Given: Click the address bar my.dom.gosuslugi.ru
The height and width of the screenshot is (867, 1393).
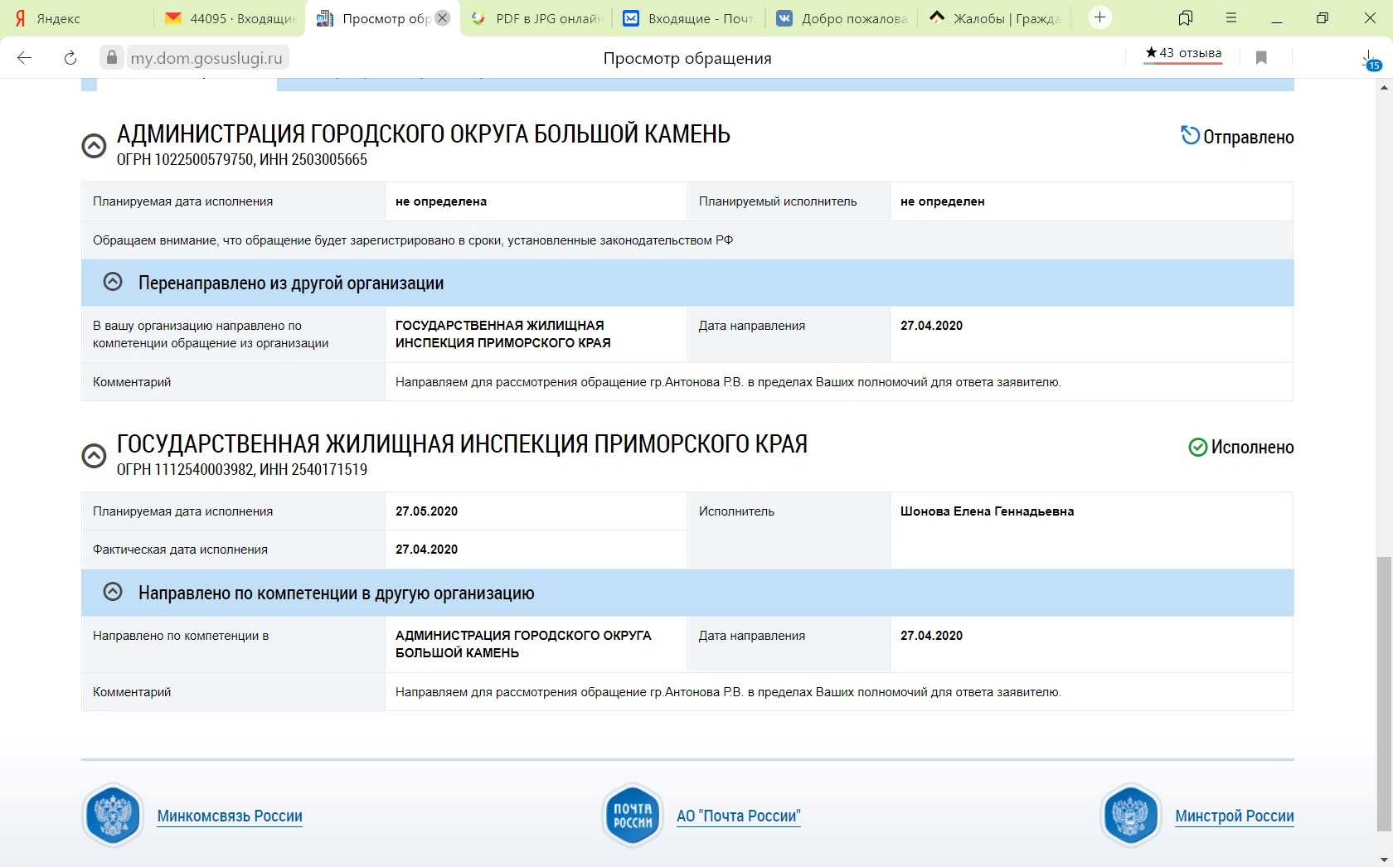Looking at the screenshot, I should click(207, 58).
